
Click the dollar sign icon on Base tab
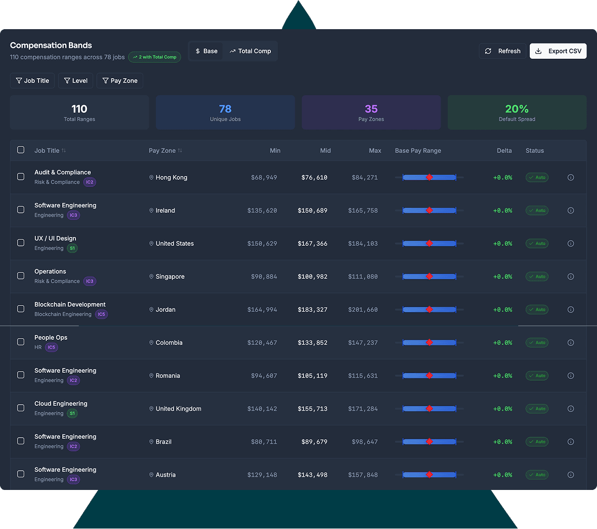pos(198,51)
